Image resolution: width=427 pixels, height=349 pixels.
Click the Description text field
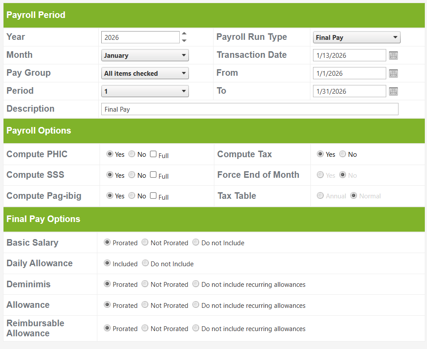point(249,109)
